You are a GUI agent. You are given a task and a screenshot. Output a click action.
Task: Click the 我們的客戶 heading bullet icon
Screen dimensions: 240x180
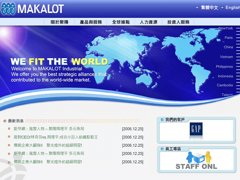pos(162,120)
